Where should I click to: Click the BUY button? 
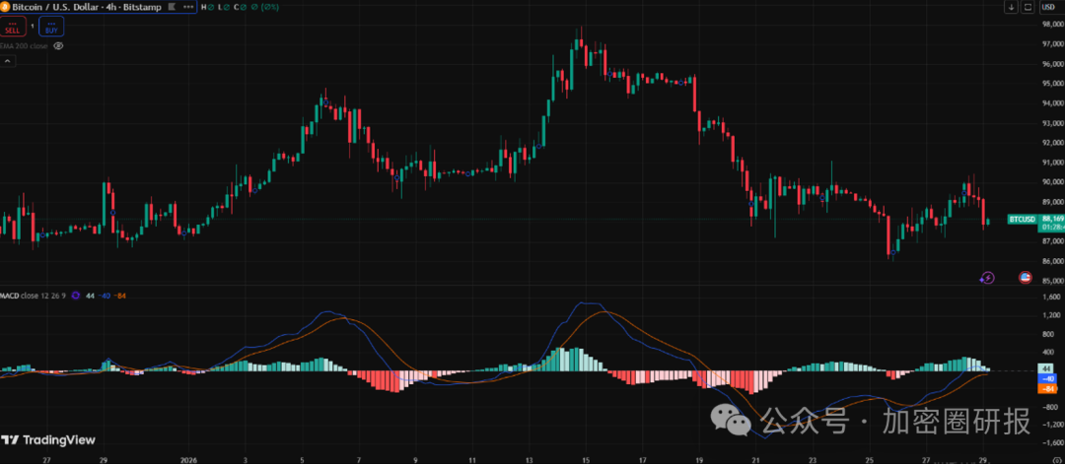pyautogui.click(x=51, y=26)
